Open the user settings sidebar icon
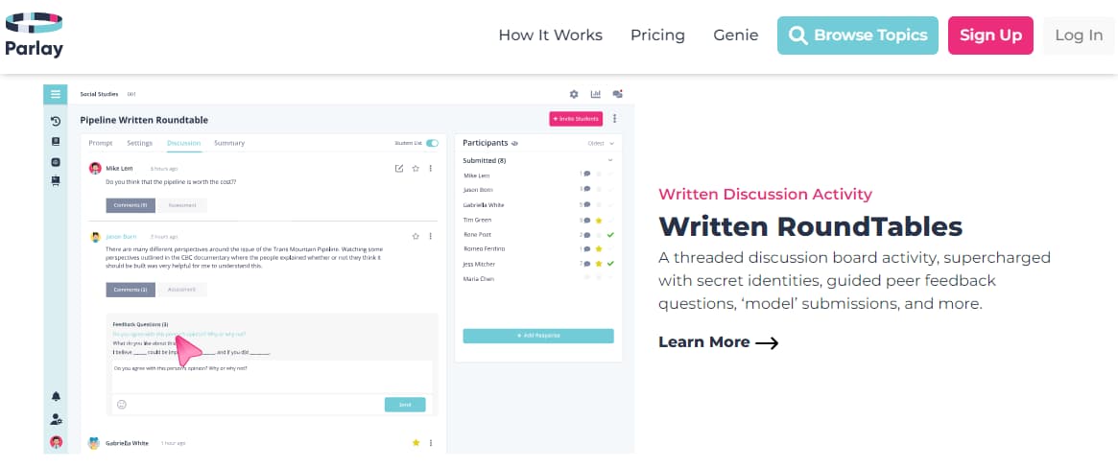The height and width of the screenshot is (468, 1118). pyautogui.click(x=56, y=419)
